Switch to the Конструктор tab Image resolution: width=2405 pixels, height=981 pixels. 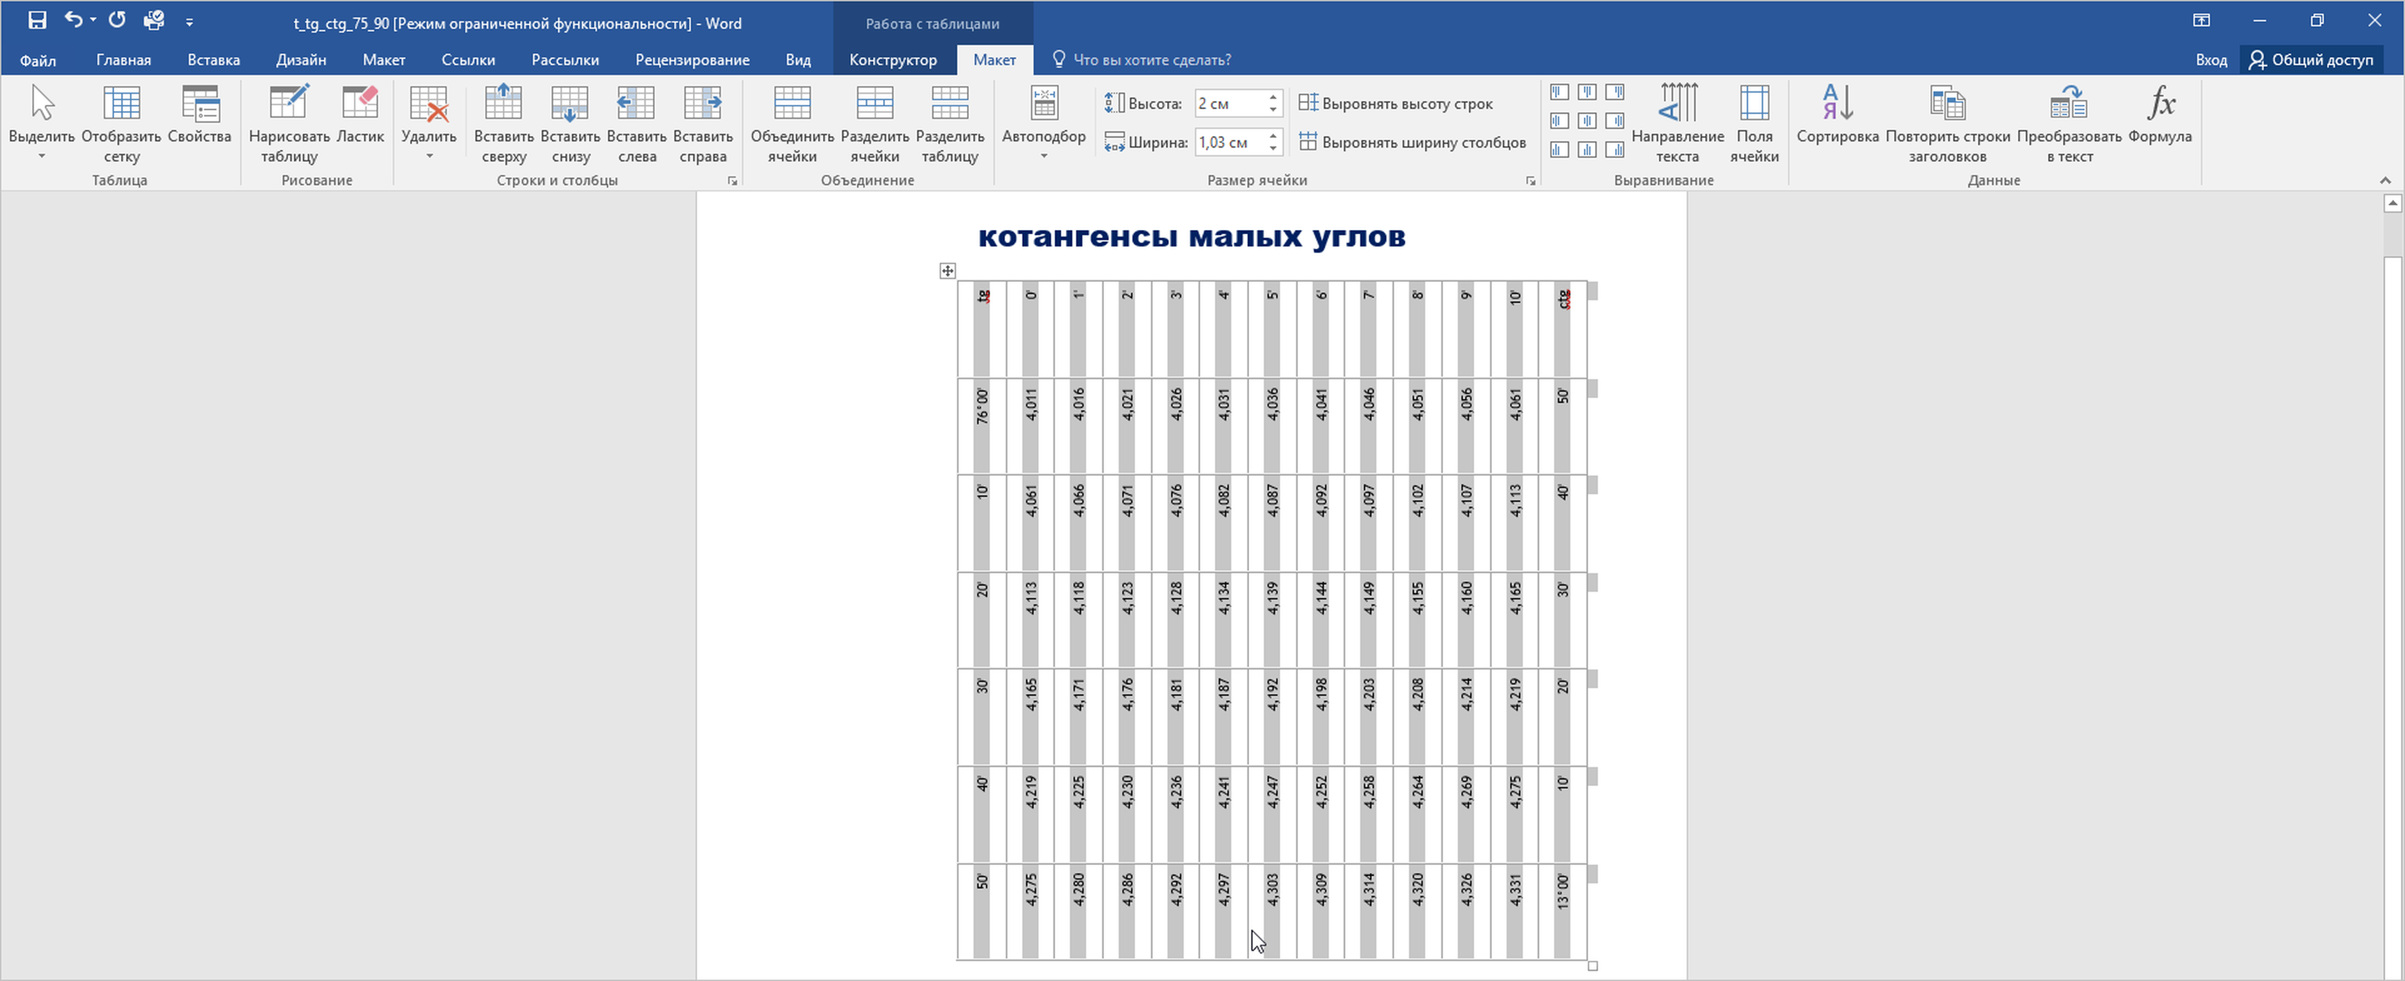pyautogui.click(x=893, y=59)
